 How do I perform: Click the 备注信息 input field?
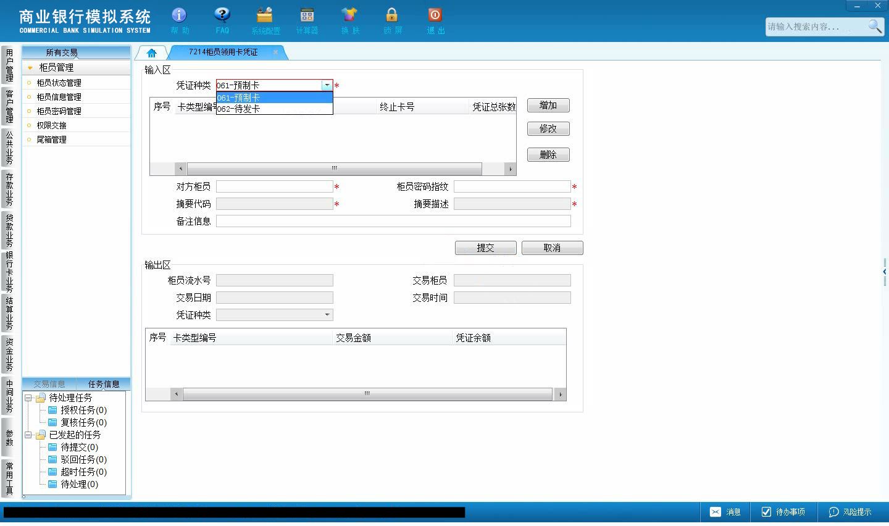pos(393,221)
